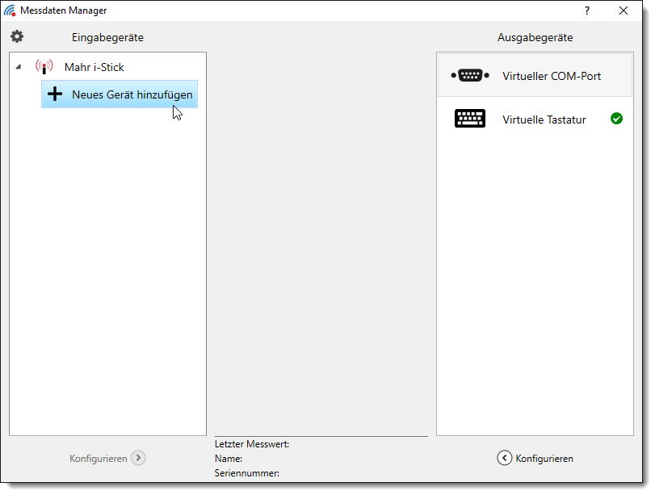Click the plus icon to add device
Screen dimensions: 655x495
tap(55, 94)
